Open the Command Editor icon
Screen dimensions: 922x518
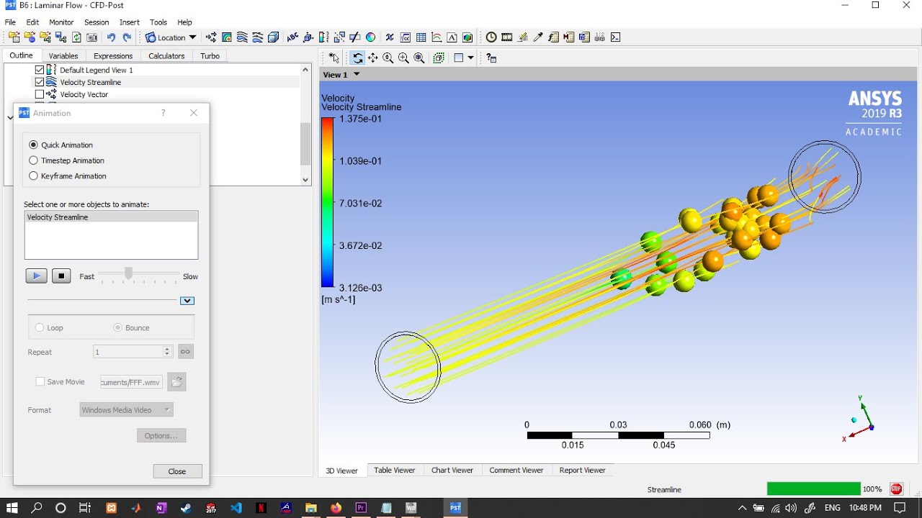tap(615, 37)
